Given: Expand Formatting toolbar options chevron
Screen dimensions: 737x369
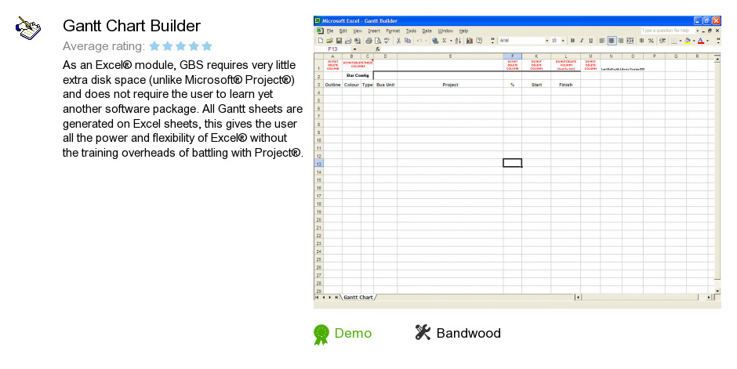Looking at the screenshot, I should point(718,41).
